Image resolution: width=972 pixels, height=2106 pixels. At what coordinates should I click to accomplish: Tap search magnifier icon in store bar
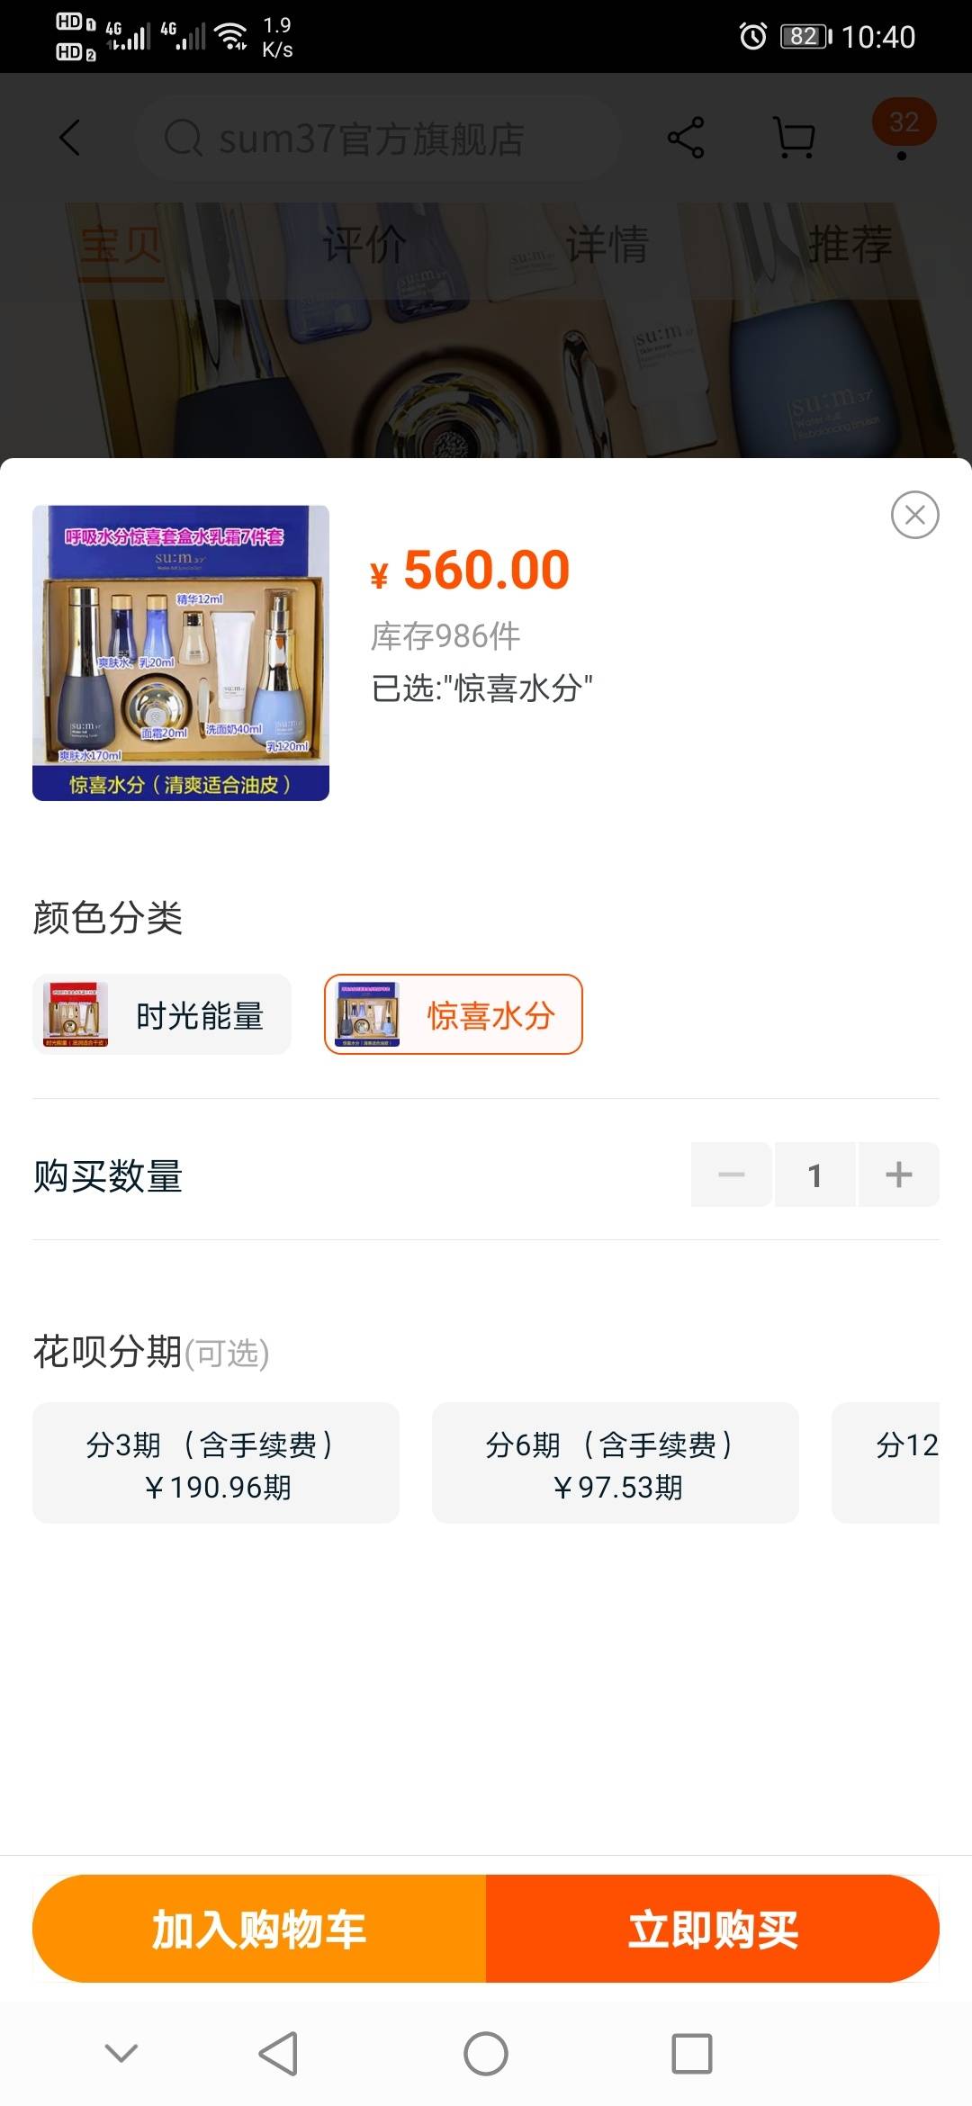184,139
